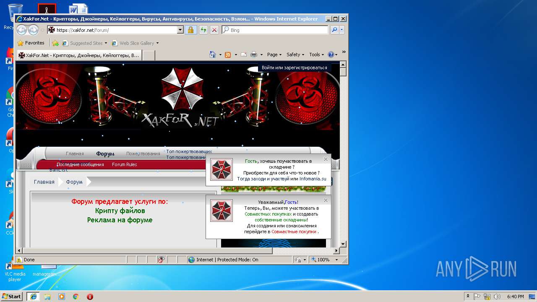
Task: Expand the command bar overflow chevron
Action: point(344,52)
